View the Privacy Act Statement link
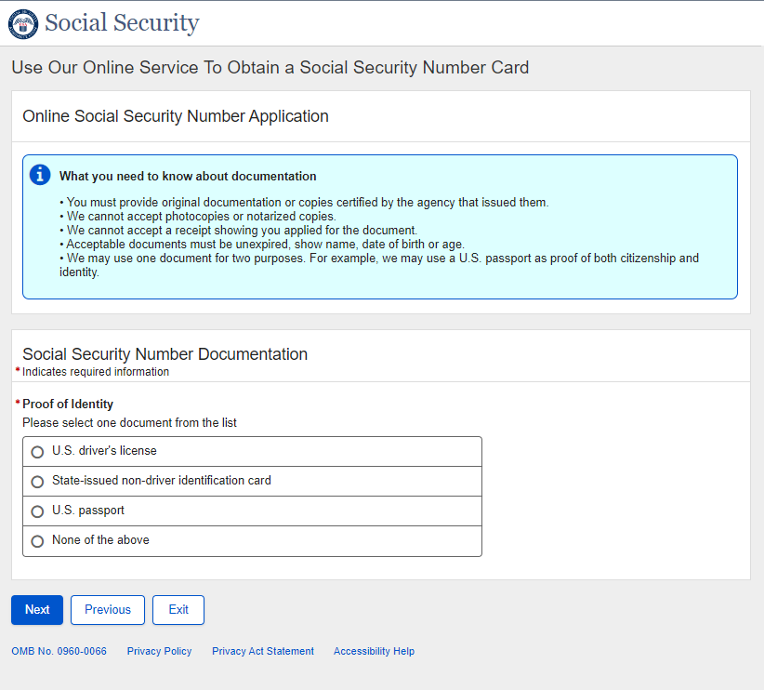The image size is (764, 690). (263, 652)
